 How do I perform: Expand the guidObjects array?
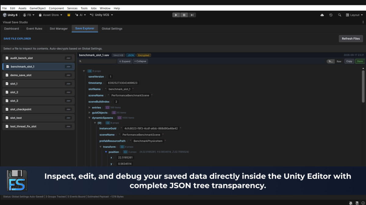(89, 113)
